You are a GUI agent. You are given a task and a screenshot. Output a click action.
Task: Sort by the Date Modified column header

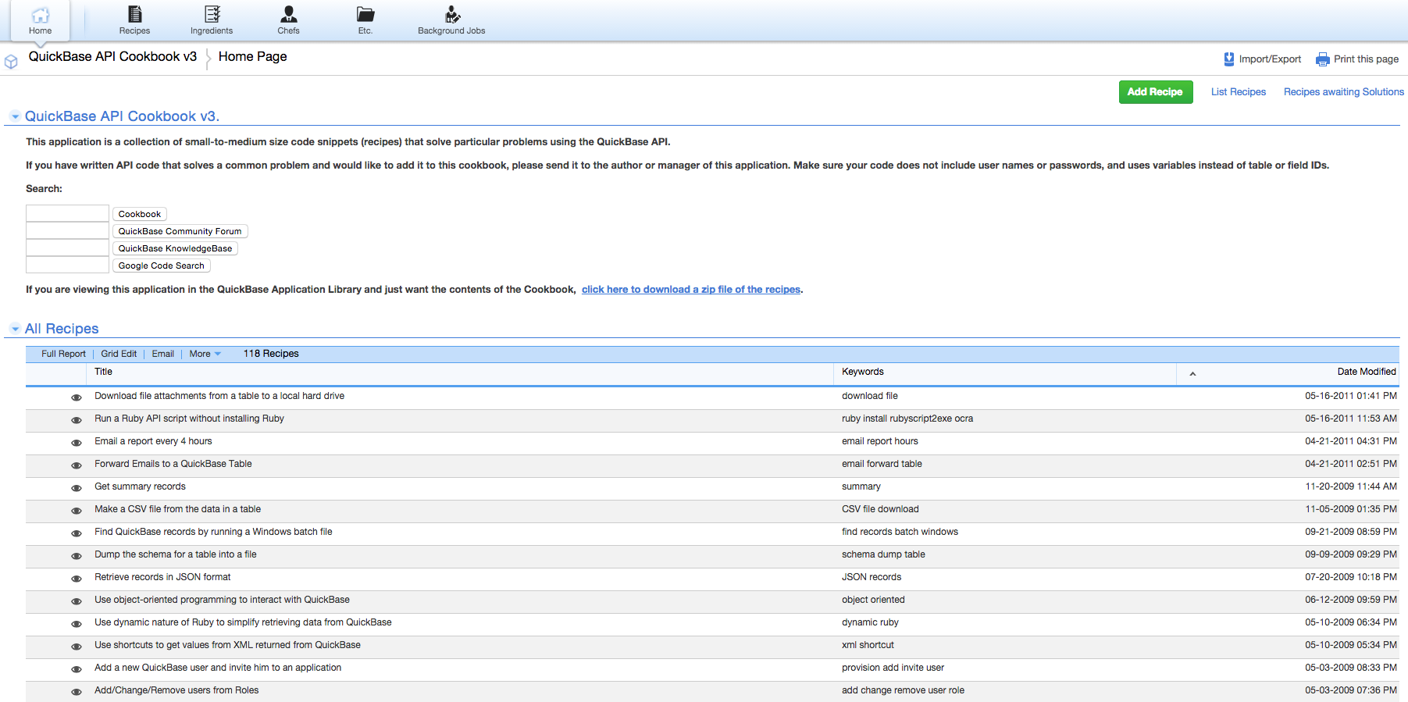[1367, 372]
